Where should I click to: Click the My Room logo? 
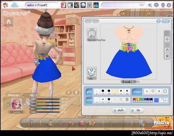click(x=14, y=5)
